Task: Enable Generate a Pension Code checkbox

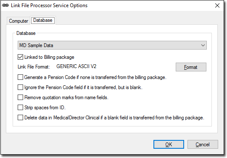Action: tap(20, 77)
